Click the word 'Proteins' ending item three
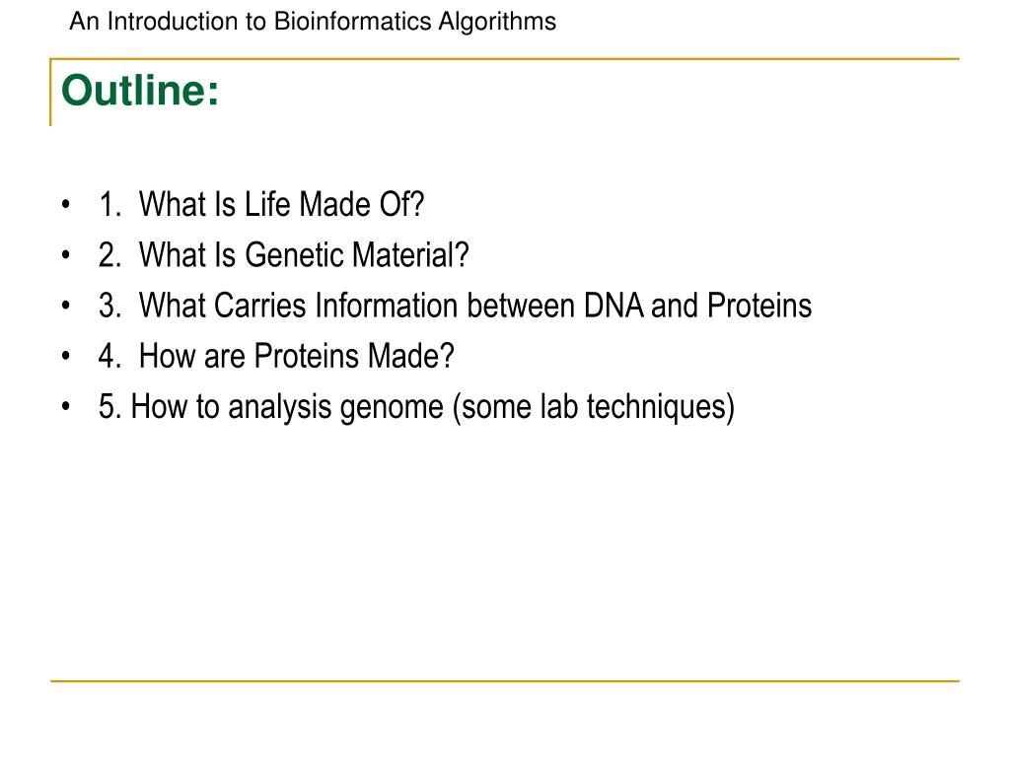 click(x=759, y=306)
